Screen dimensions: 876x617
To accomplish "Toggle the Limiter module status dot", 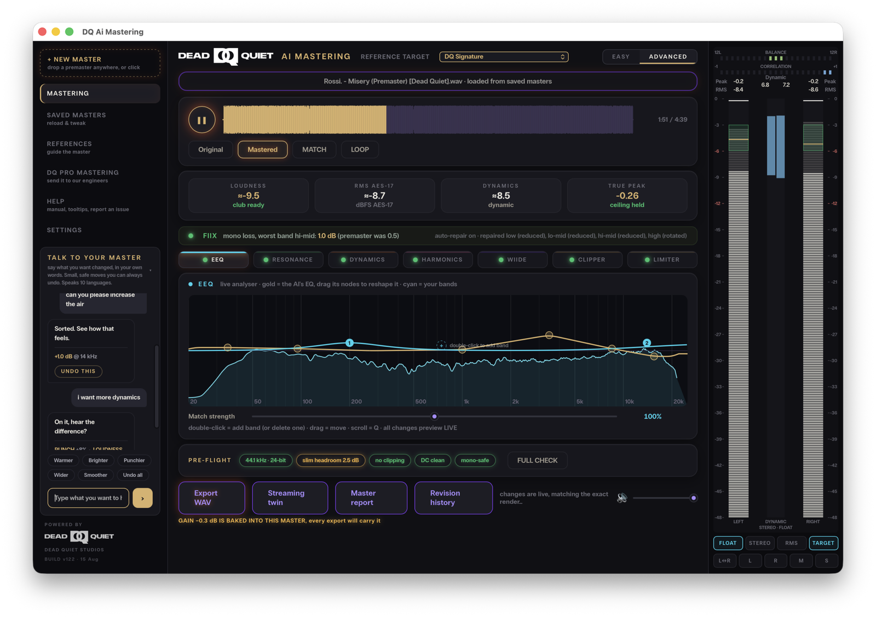I will (647, 260).
